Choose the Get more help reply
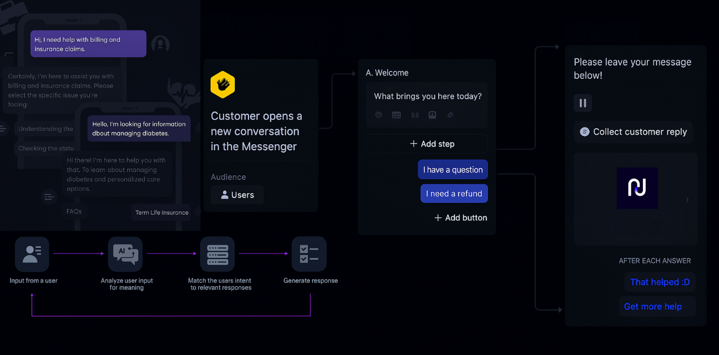The height and width of the screenshot is (355, 719). [657, 306]
